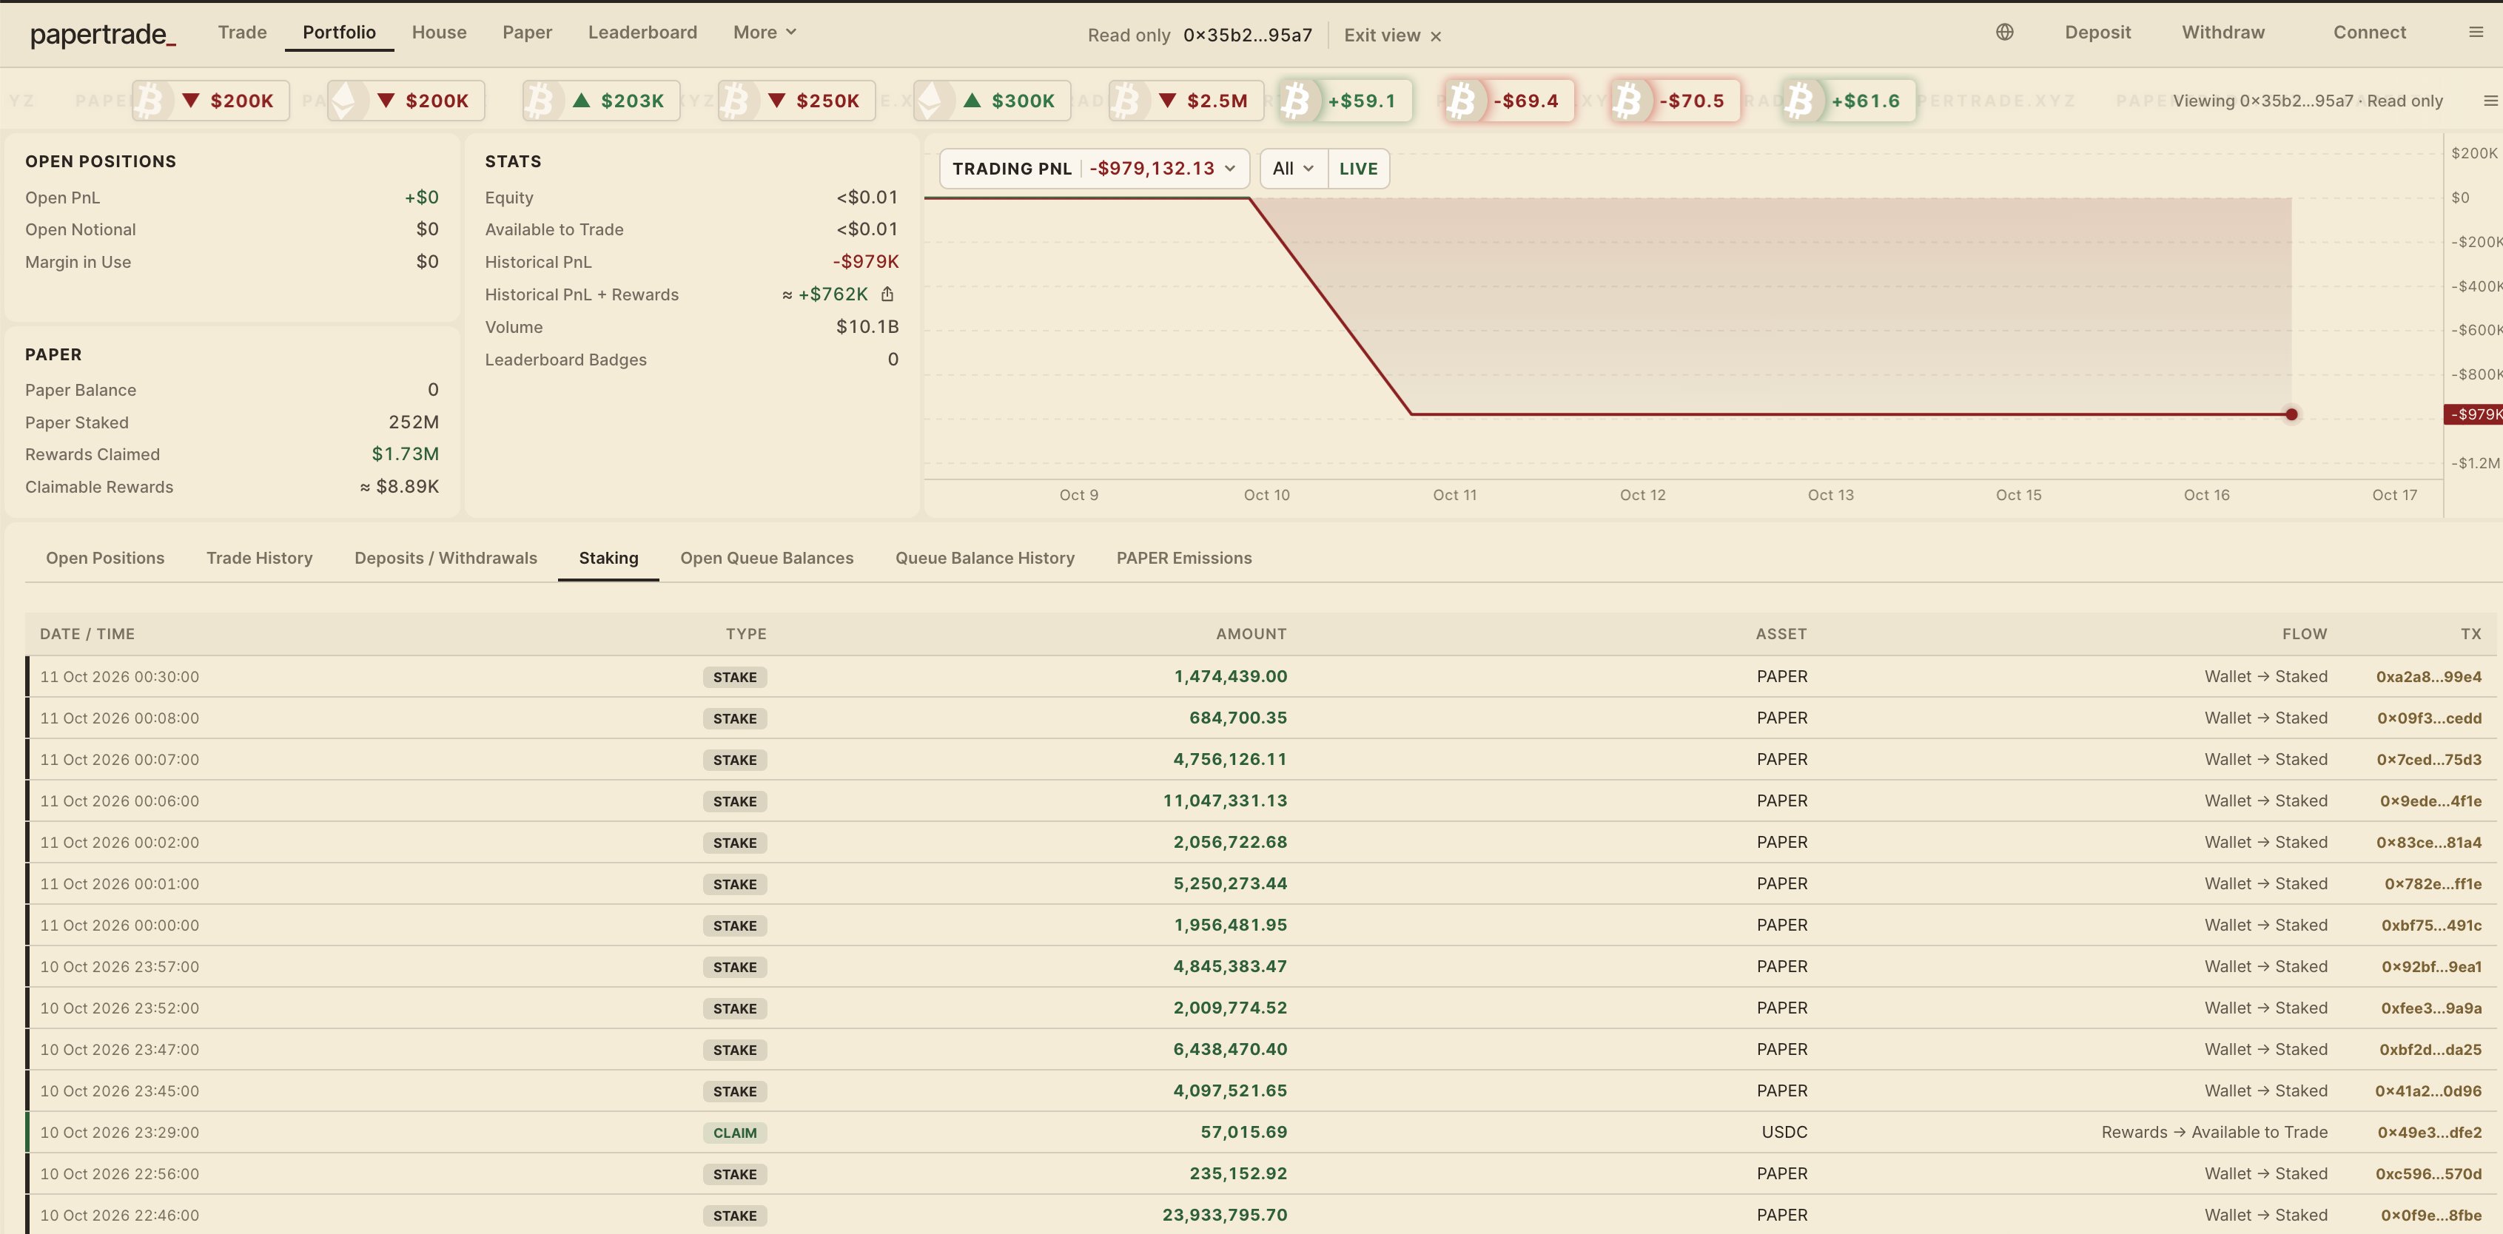Image resolution: width=2503 pixels, height=1234 pixels.
Task: Click the Deposit button
Action: click(x=2098, y=32)
